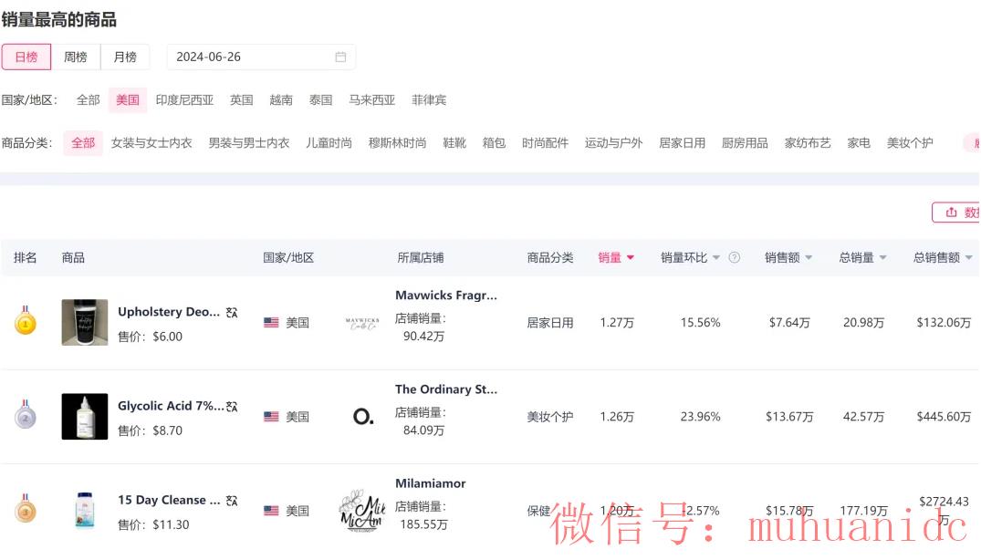Select 泰国 country filter
Image resolution: width=981 pixels, height=560 pixels.
point(321,100)
